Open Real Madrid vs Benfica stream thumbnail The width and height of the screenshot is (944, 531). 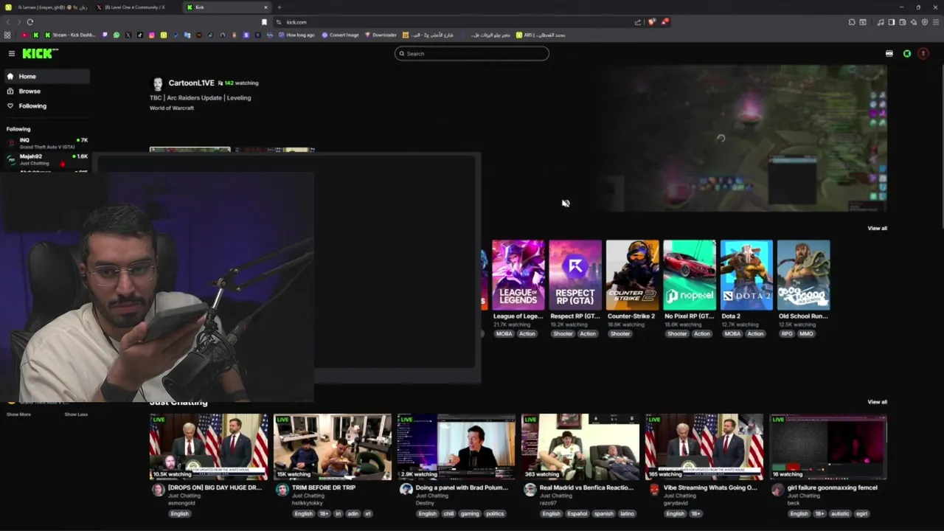tap(580, 447)
